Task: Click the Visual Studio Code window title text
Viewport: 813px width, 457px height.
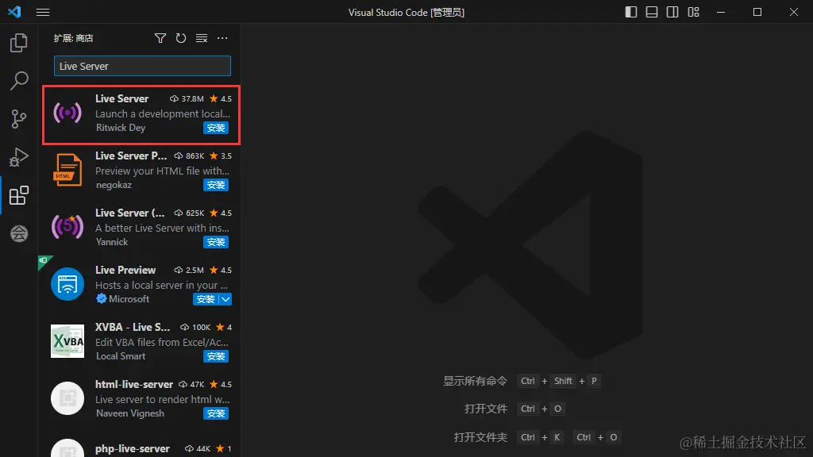Action: [406, 12]
